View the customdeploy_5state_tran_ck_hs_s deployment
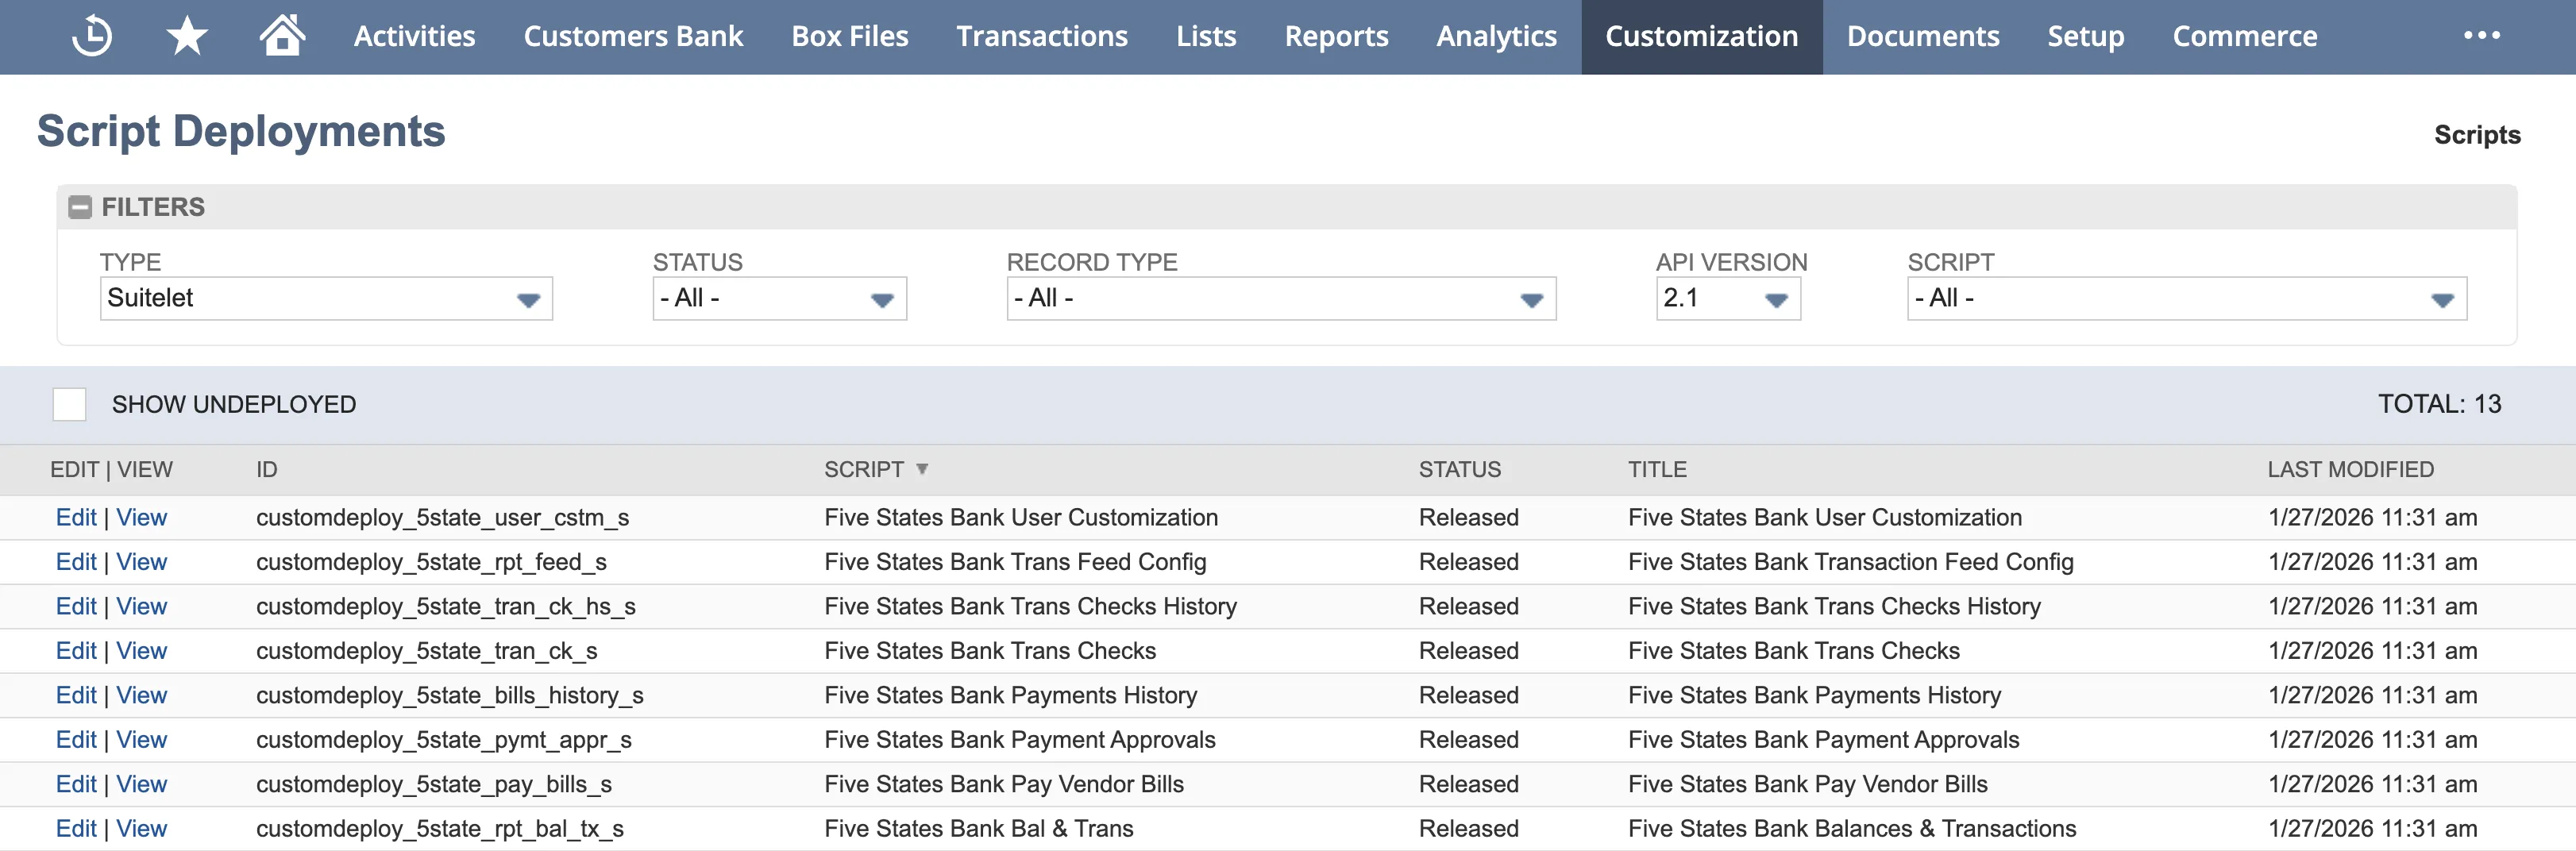Screen dimensions: 2576x851 (141, 607)
